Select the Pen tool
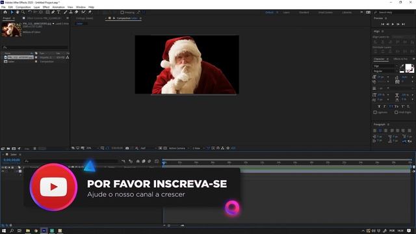This screenshot has height=234, width=416. click(53, 12)
